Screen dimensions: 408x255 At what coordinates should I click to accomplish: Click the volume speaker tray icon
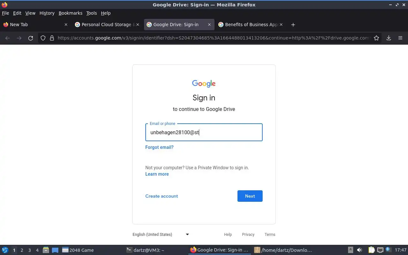pos(360,250)
